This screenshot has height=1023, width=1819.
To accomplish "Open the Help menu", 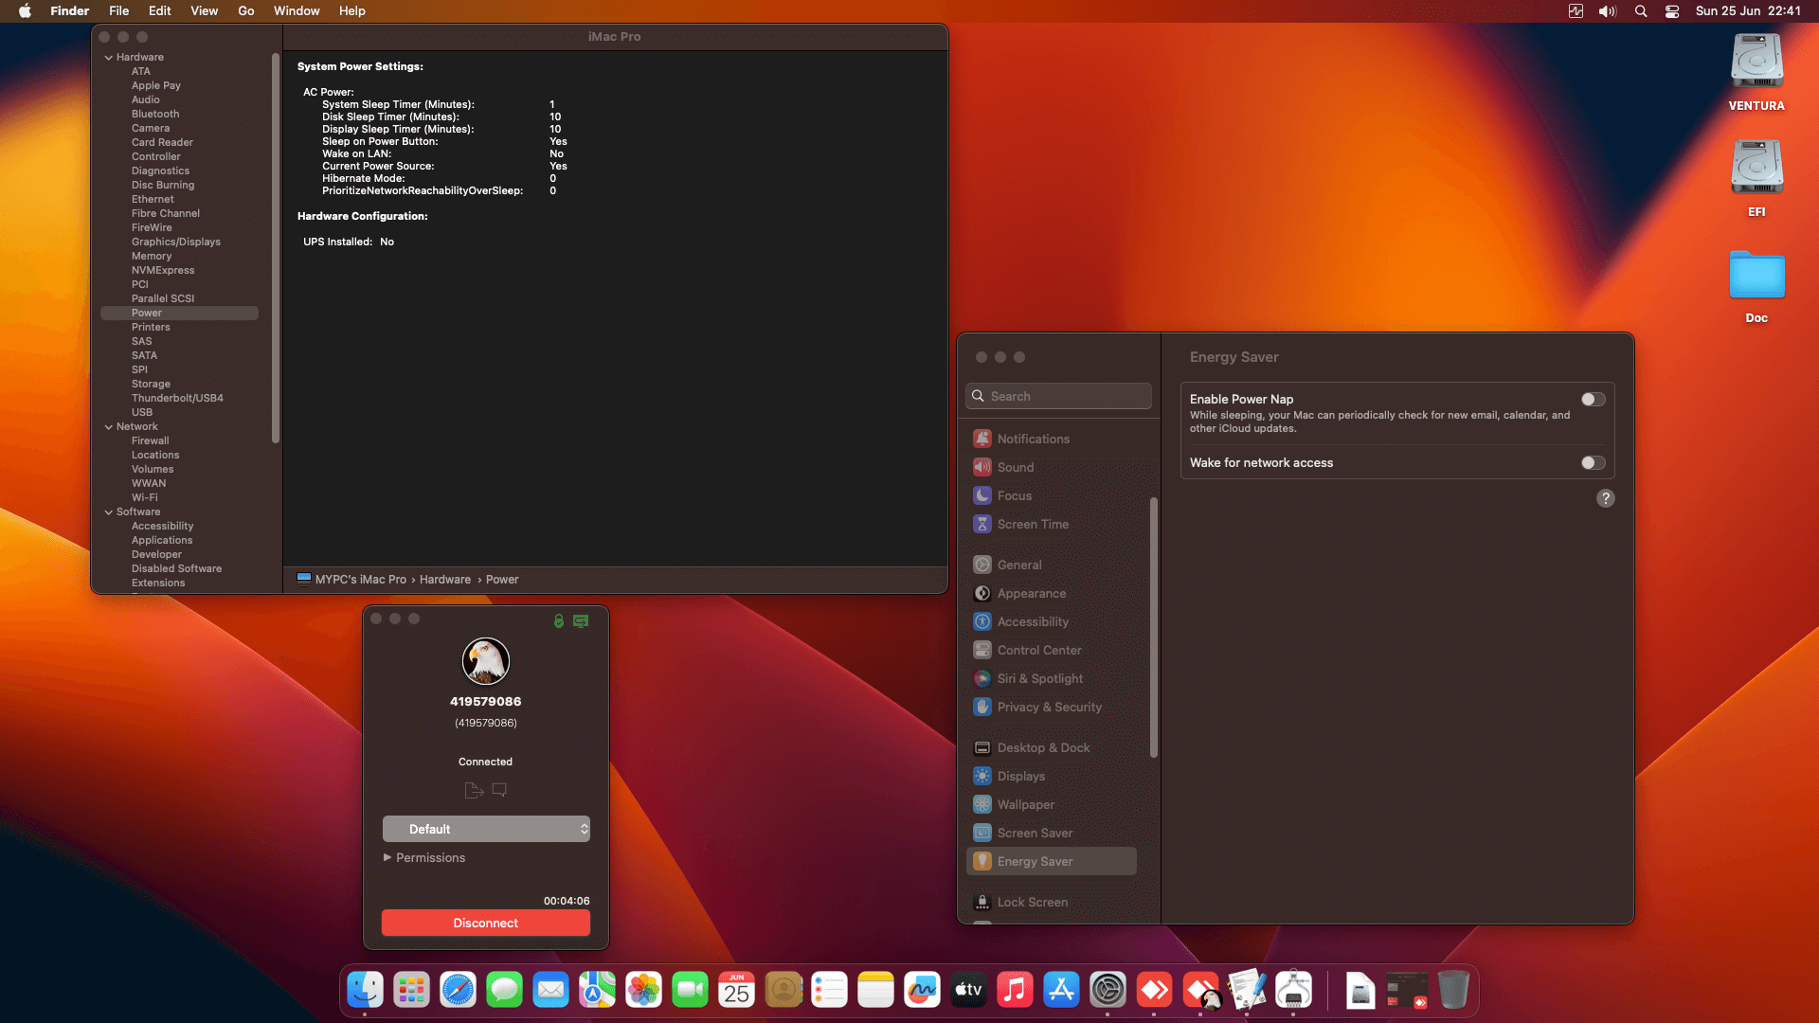I will point(352,11).
